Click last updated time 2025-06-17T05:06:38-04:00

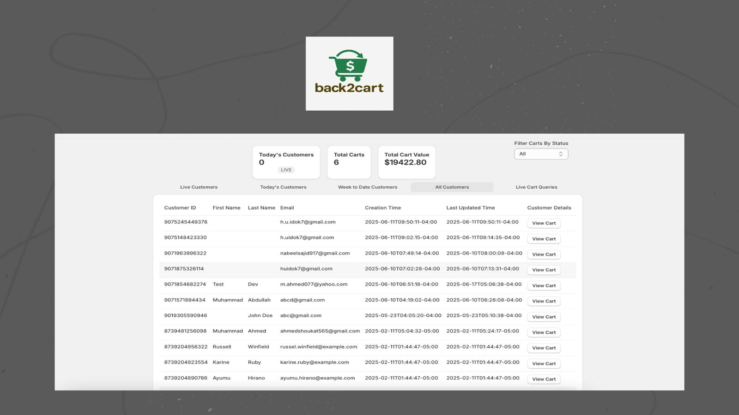[x=484, y=285]
